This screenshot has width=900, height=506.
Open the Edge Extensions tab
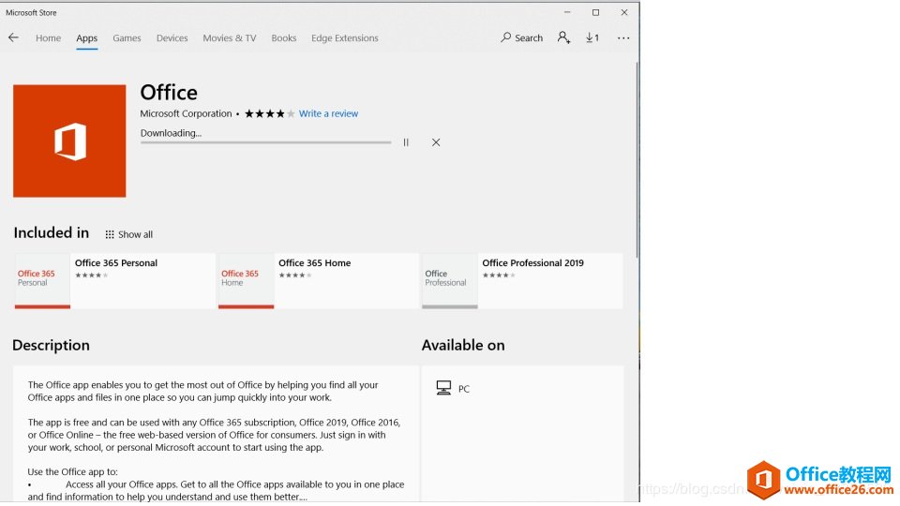click(x=344, y=38)
